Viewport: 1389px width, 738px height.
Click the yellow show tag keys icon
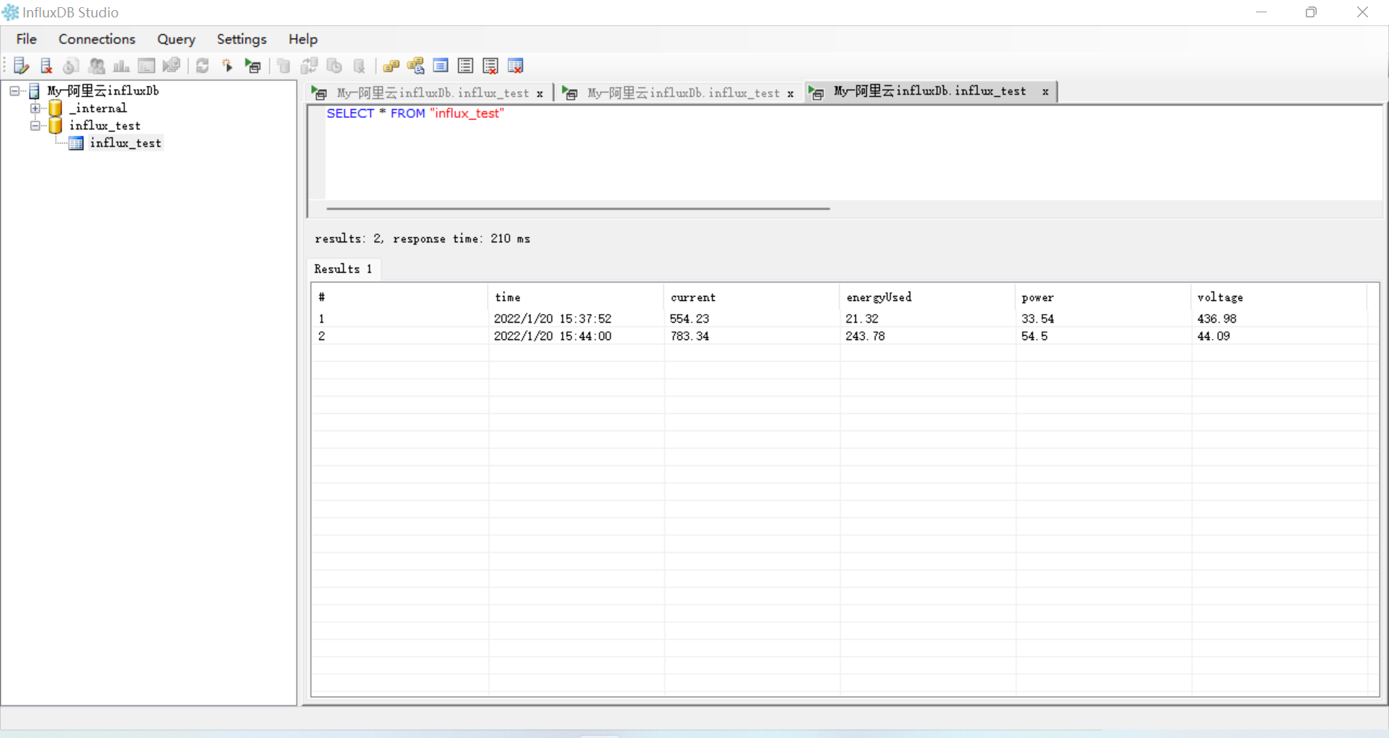point(391,66)
